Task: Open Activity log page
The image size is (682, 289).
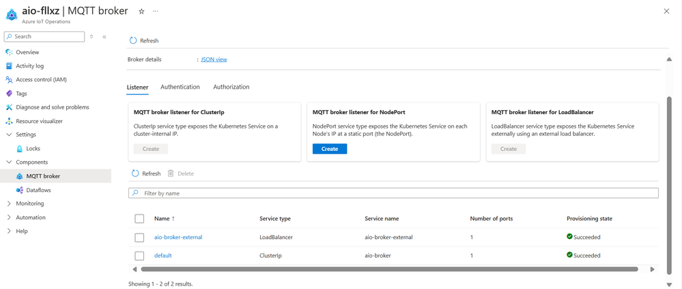Action: point(29,66)
